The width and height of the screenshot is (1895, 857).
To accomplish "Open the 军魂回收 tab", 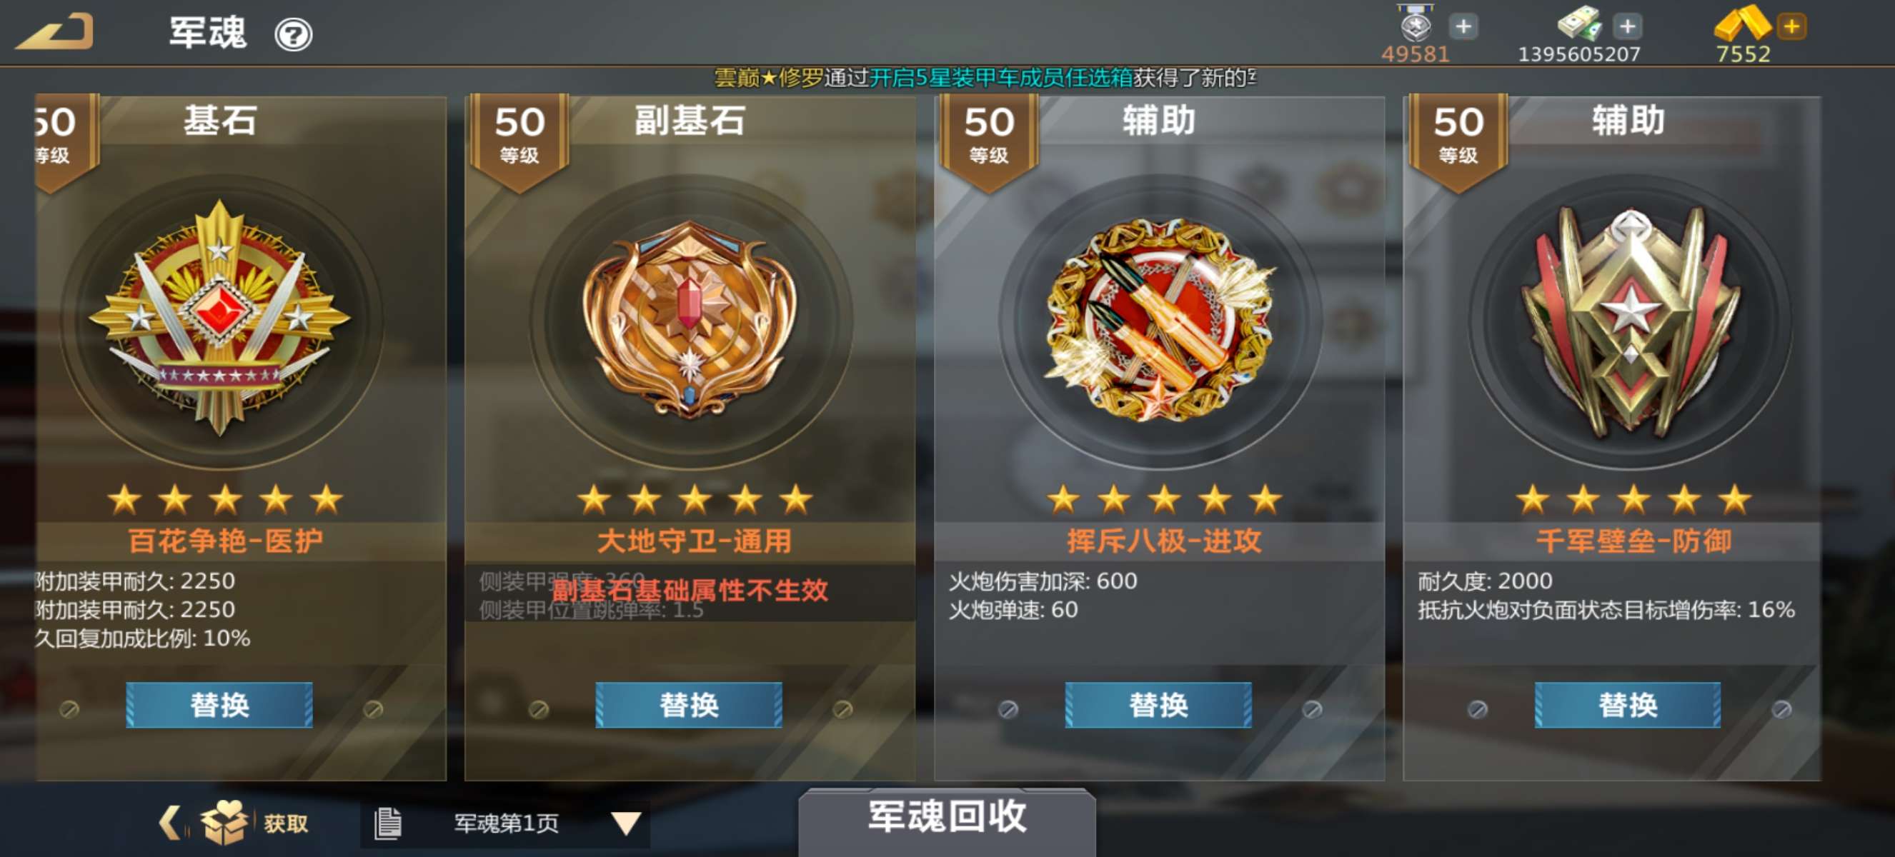I will tap(947, 818).
